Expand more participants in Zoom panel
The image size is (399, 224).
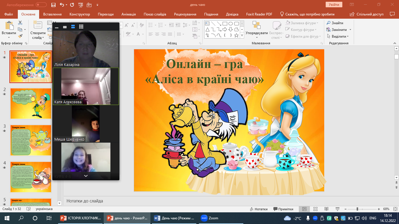click(x=86, y=176)
